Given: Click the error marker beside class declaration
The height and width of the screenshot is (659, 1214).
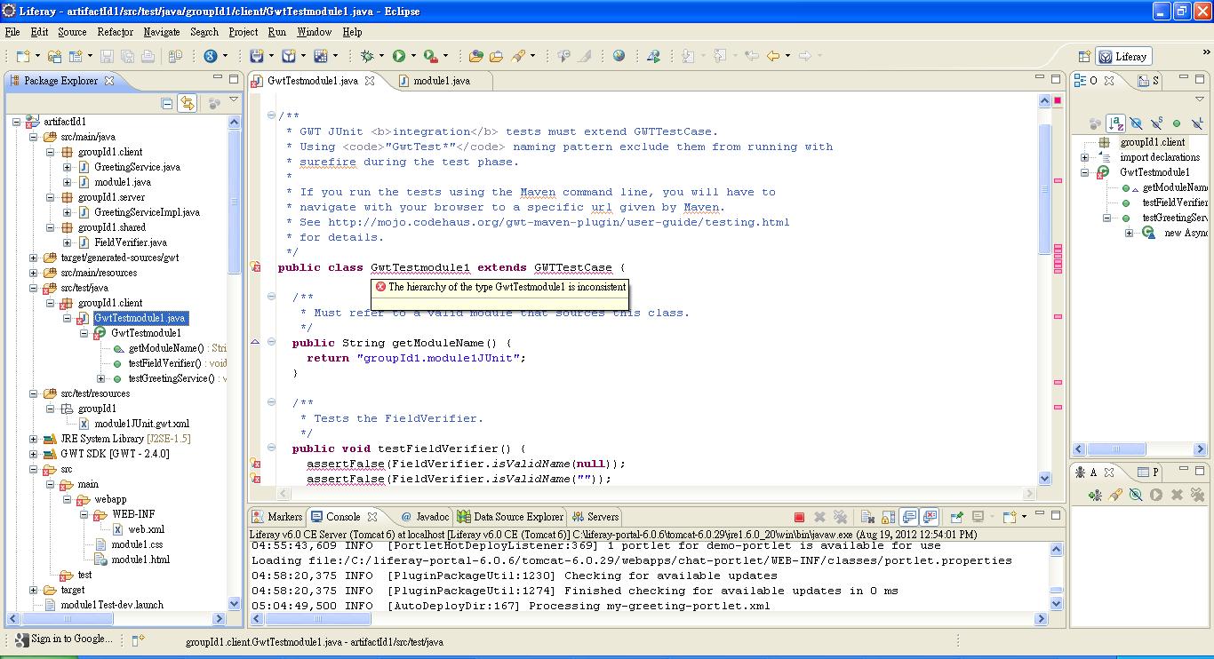Looking at the screenshot, I should 255,267.
